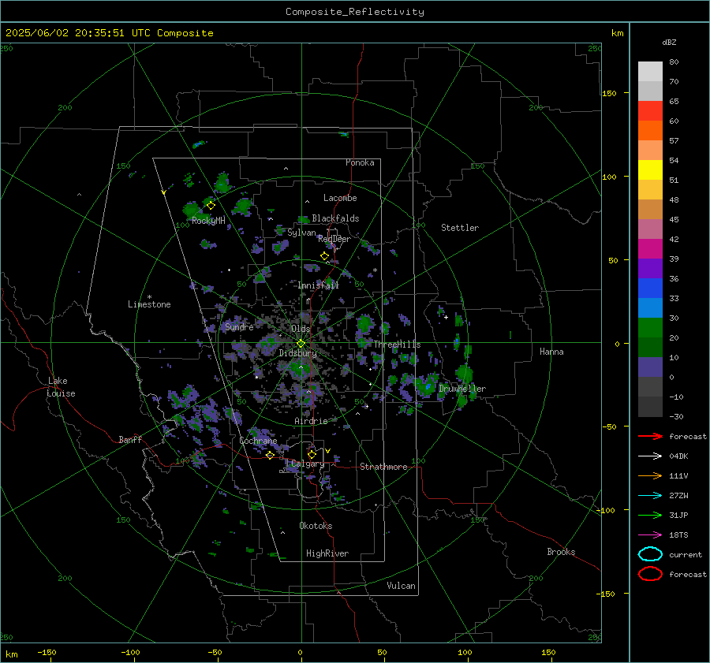Select the white 04DK arrow legend entry

[x=650, y=456]
